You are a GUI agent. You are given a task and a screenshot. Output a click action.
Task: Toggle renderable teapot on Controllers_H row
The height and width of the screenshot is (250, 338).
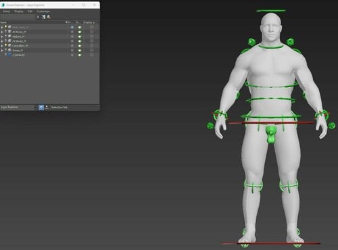[x=80, y=46]
